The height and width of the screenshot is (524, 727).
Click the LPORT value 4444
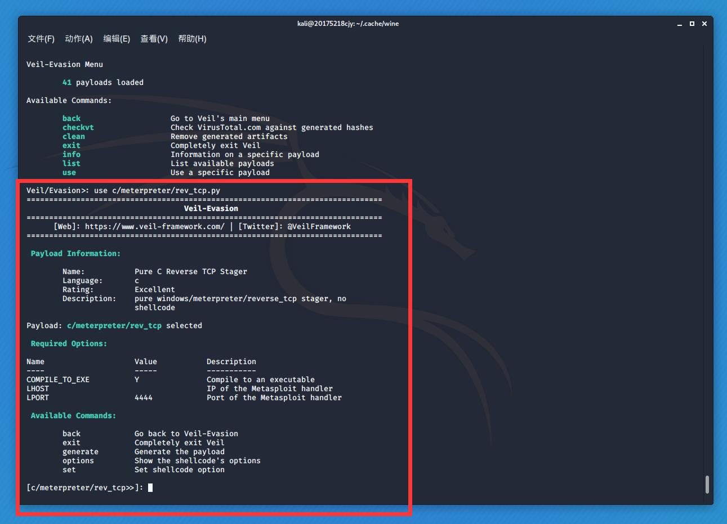pos(144,397)
